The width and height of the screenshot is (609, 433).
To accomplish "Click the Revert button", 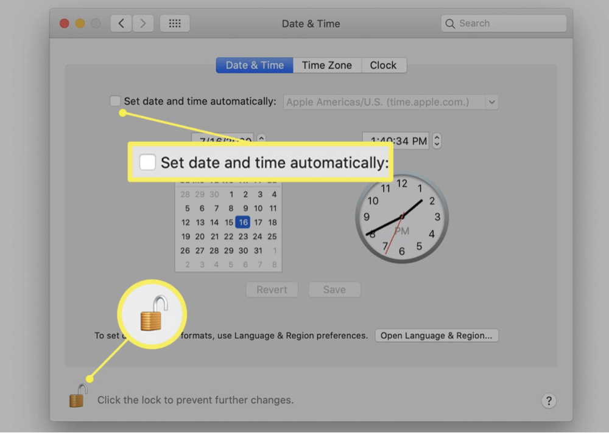I will point(272,289).
